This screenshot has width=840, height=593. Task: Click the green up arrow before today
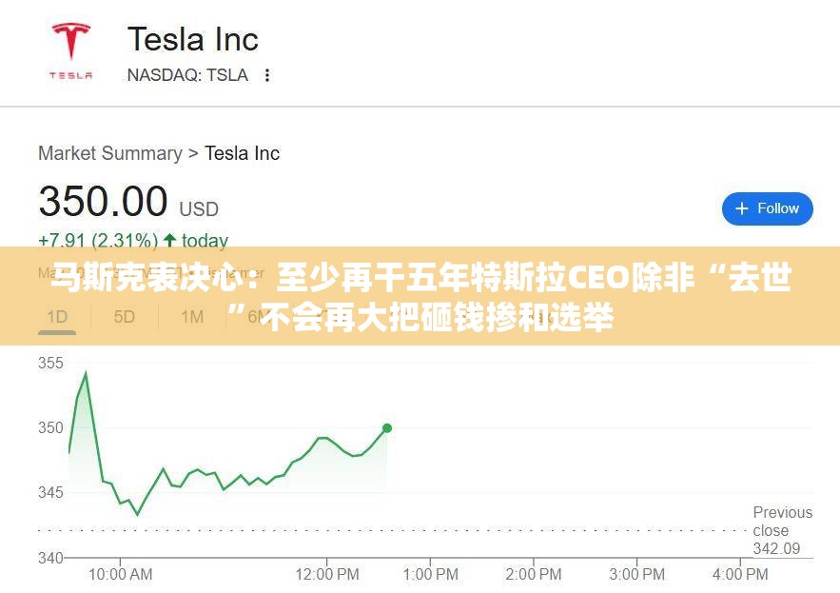pyautogui.click(x=170, y=240)
